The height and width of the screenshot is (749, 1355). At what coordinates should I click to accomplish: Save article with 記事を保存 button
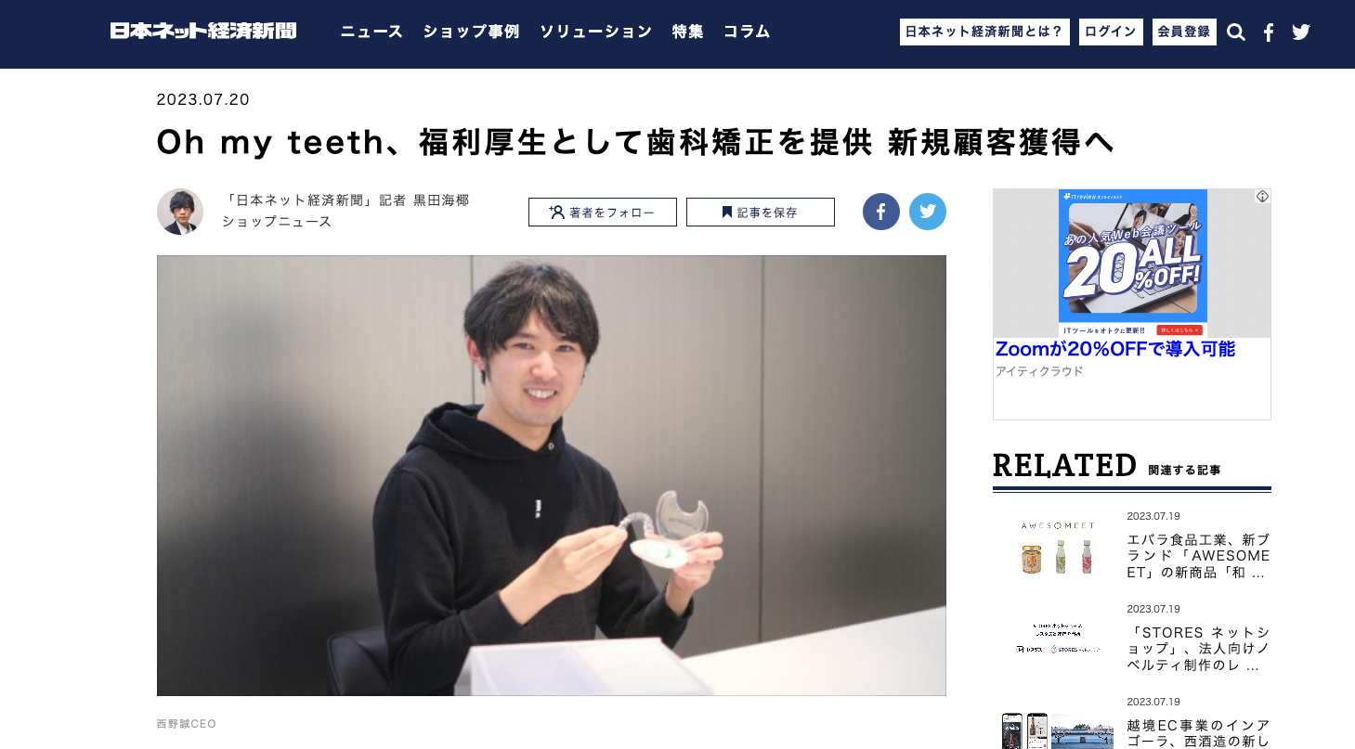[761, 212]
